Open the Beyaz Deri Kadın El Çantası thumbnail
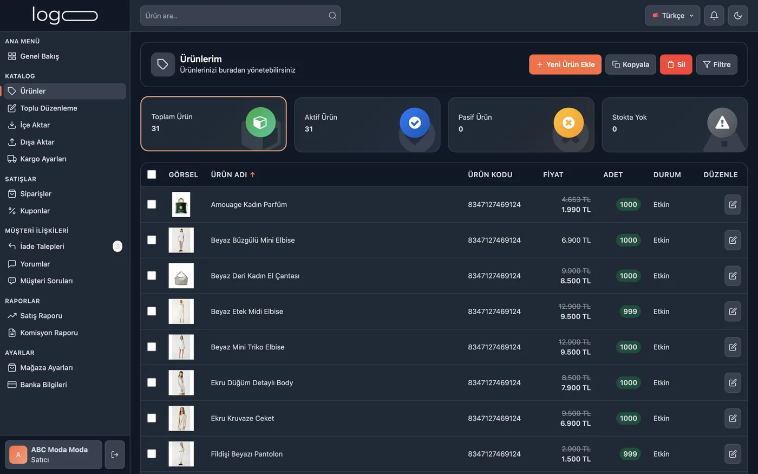The width and height of the screenshot is (758, 474). click(181, 276)
